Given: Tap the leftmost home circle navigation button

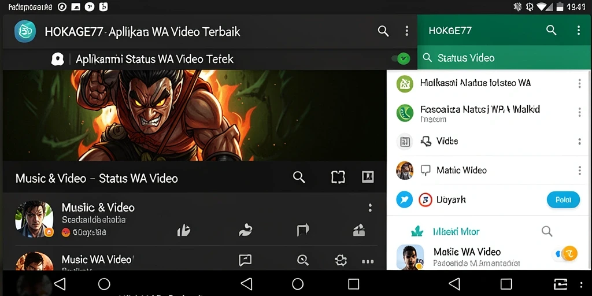Looking at the screenshot, I should (x=104, y=284).
